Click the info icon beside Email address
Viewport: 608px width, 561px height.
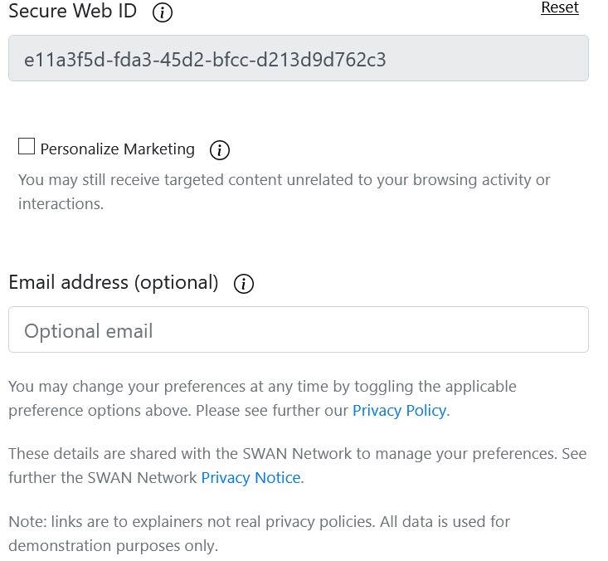244,284
